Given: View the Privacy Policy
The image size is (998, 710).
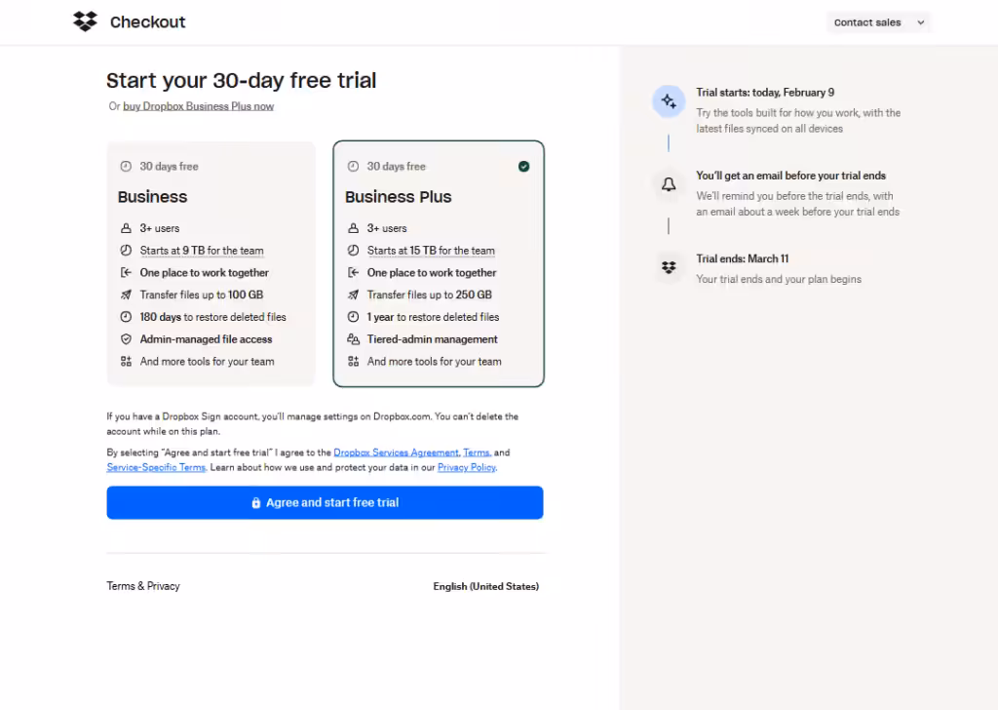Looking at the screenshot, I should [466, 467].
